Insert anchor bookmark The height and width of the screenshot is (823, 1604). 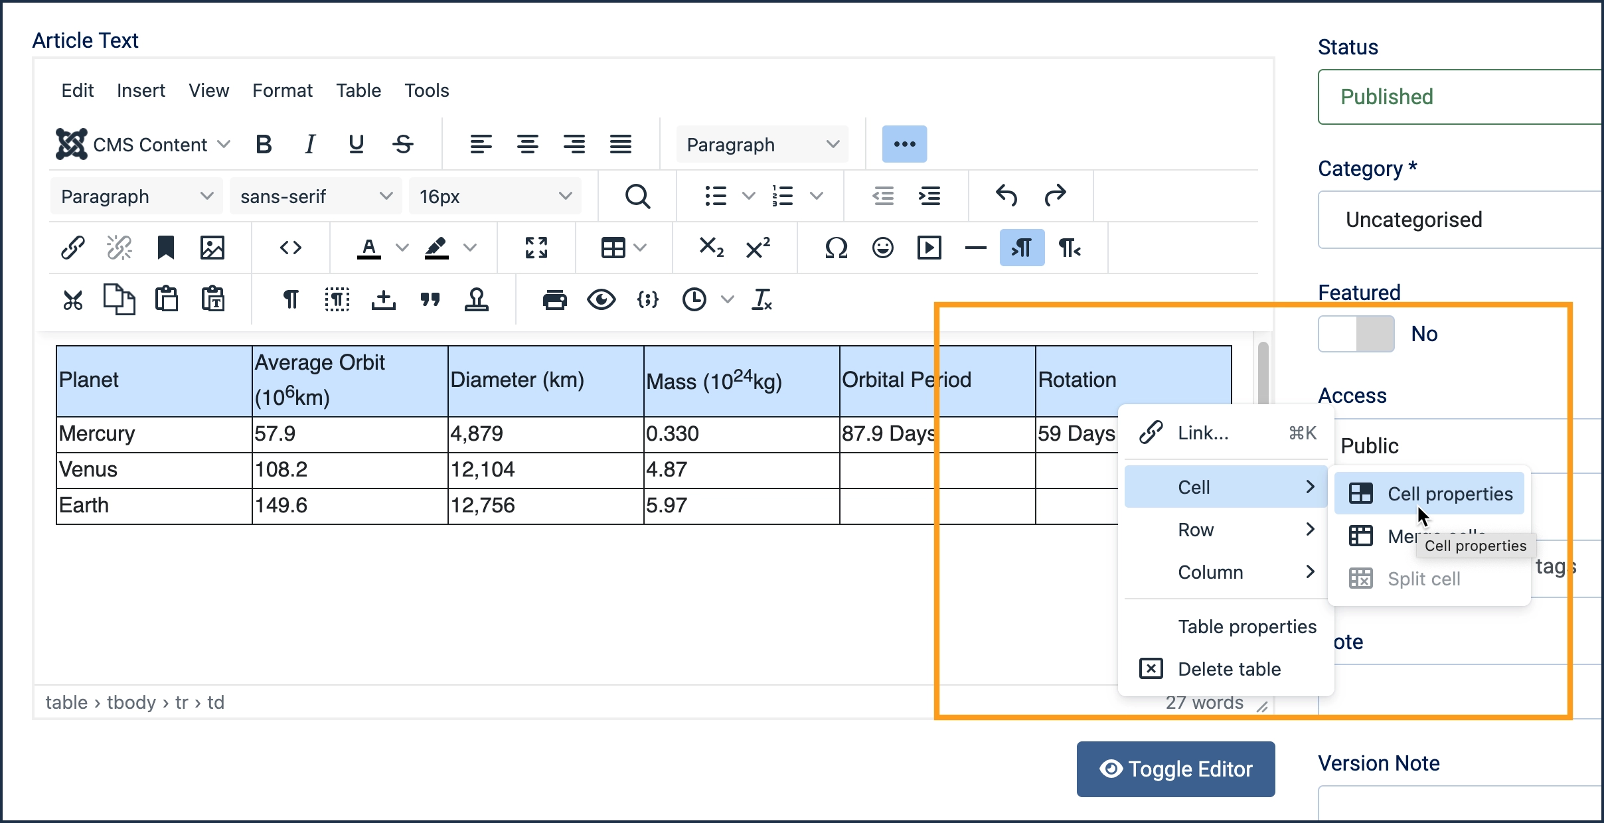pyautogui.click(x=165, y=248)
